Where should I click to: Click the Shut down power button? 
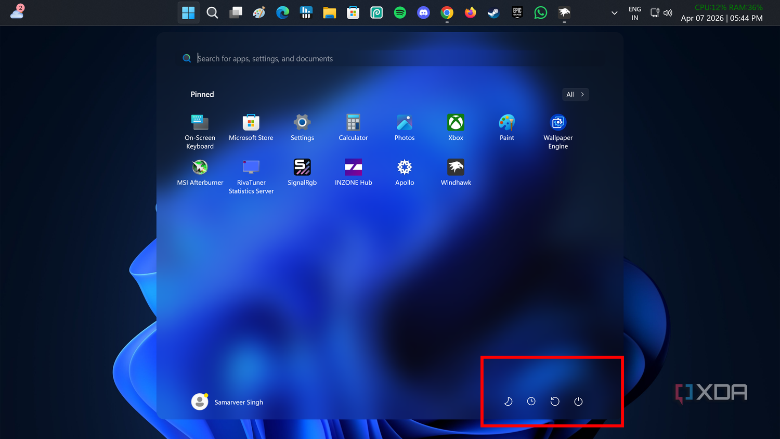578,402
